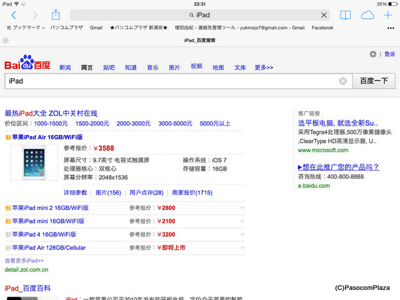400x300 pixels.
Task: Expand the iPad 4 row chevron
Action: tap(242, 234)
